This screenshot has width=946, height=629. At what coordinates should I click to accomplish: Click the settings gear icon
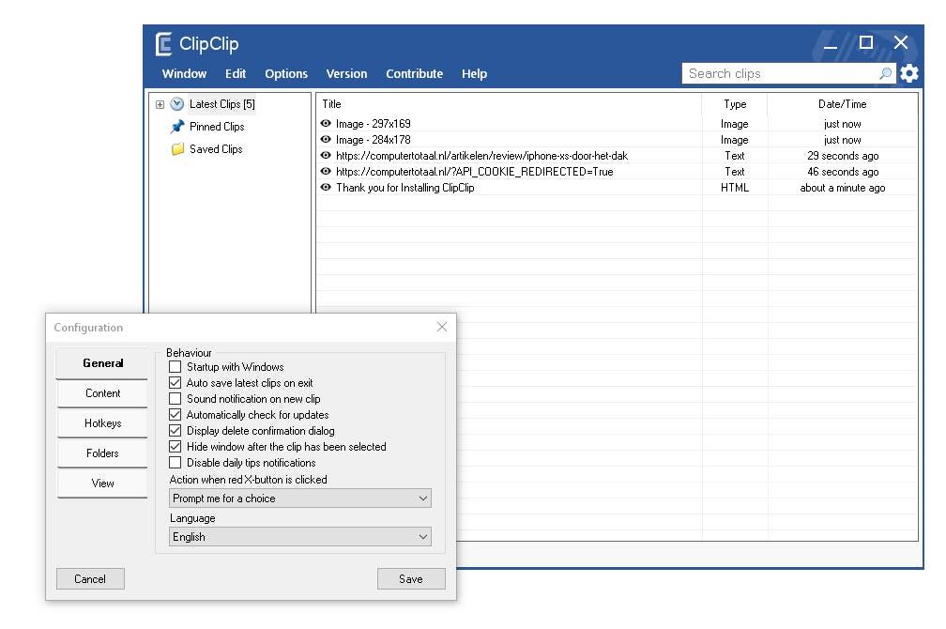click(908, 73)
